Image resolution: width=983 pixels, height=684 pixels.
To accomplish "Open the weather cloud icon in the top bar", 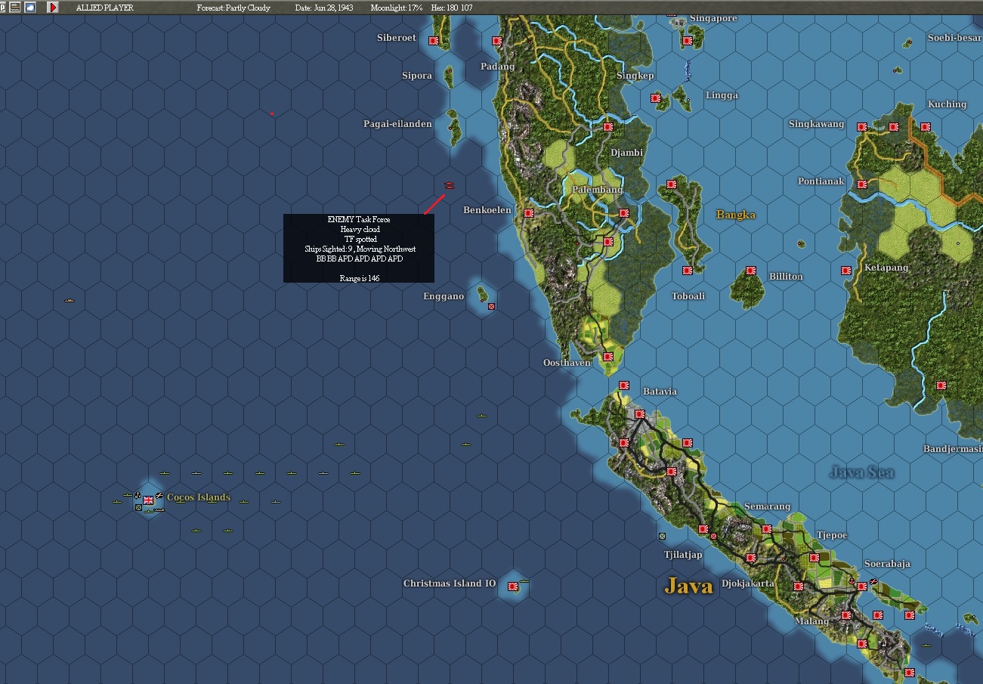I will tap(30, 7).
